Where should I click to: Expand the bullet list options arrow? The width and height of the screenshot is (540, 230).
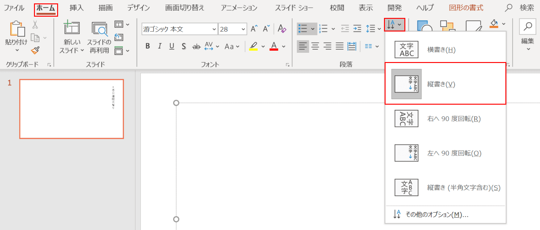(313, 29)
